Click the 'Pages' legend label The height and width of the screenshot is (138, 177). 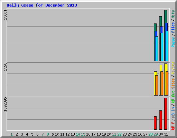[173, 42]
